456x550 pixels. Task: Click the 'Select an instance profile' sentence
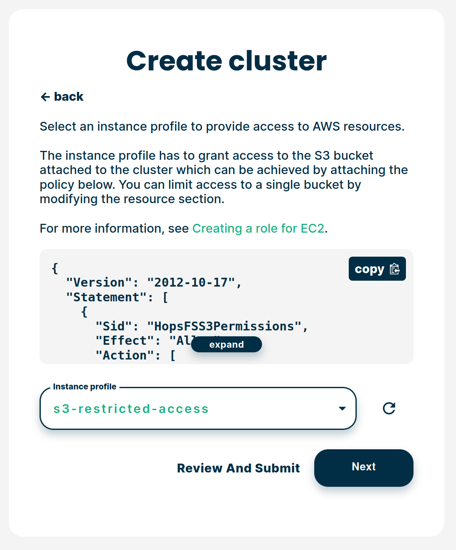pyautogui.click(x=222, y=126)
